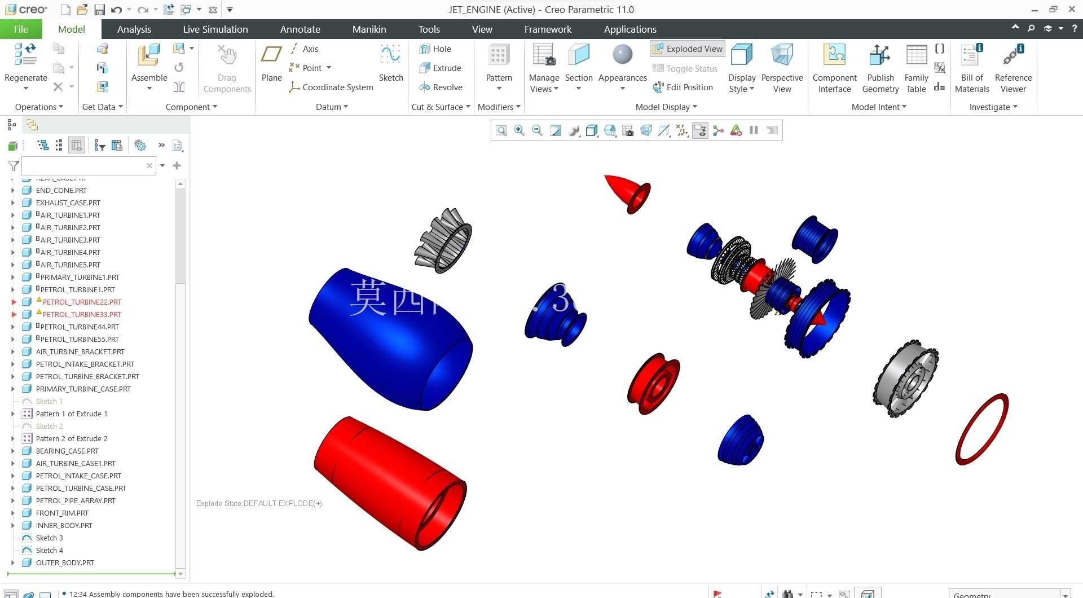The image size is (1083, 598).
Task: Click Zoom Out in graphics toolbar
Action: (x=538, y=131)
